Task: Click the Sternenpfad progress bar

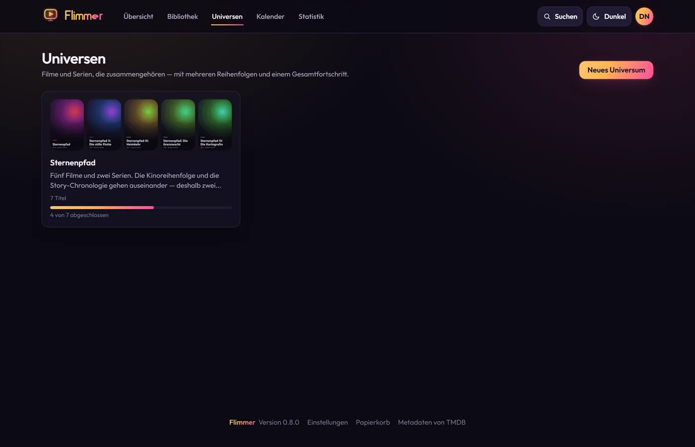Action: pos(141,208)
